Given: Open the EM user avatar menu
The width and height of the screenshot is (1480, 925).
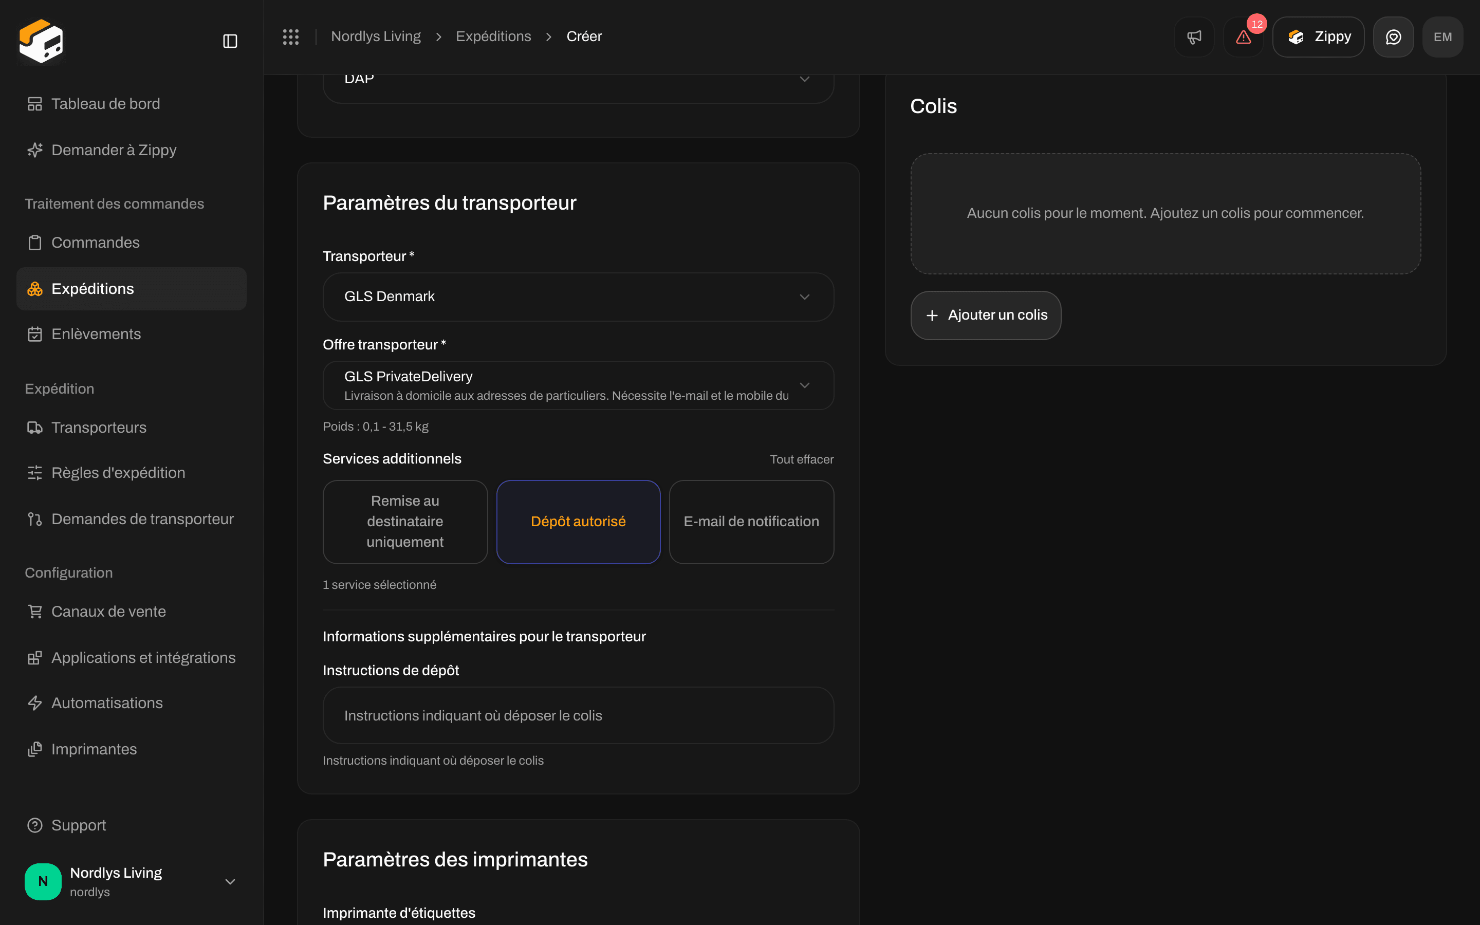Looking at the screenshot, I should point(1442,36).
